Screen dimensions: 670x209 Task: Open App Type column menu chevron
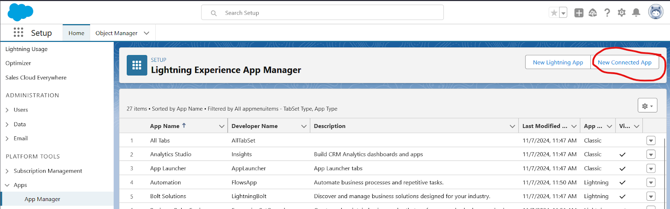click(610, 126)
